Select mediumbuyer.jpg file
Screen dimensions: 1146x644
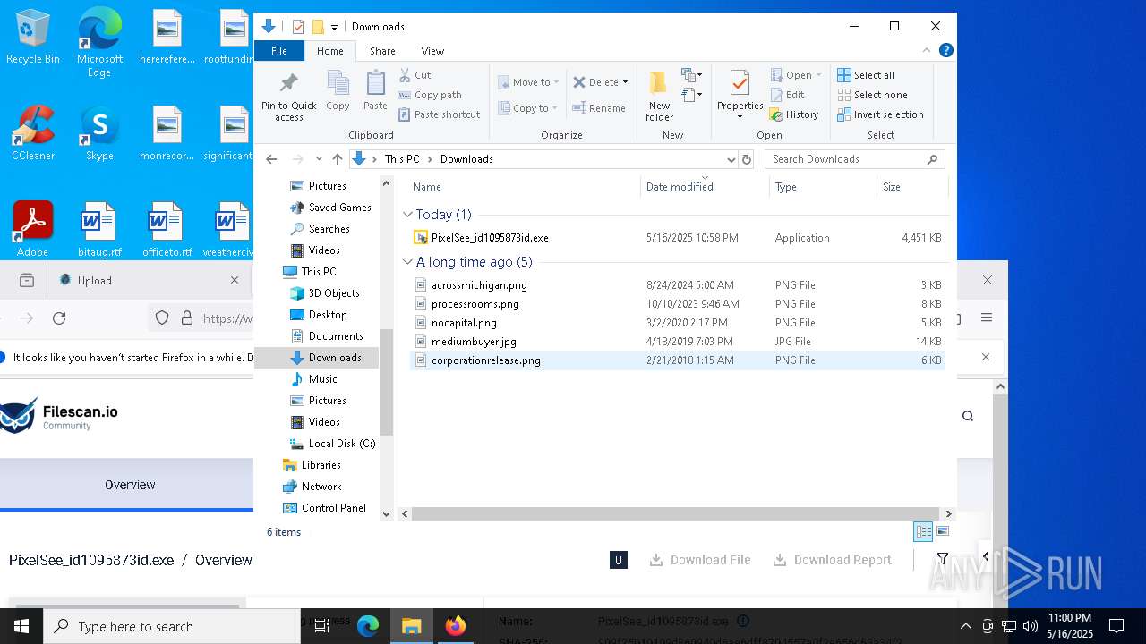678,342
